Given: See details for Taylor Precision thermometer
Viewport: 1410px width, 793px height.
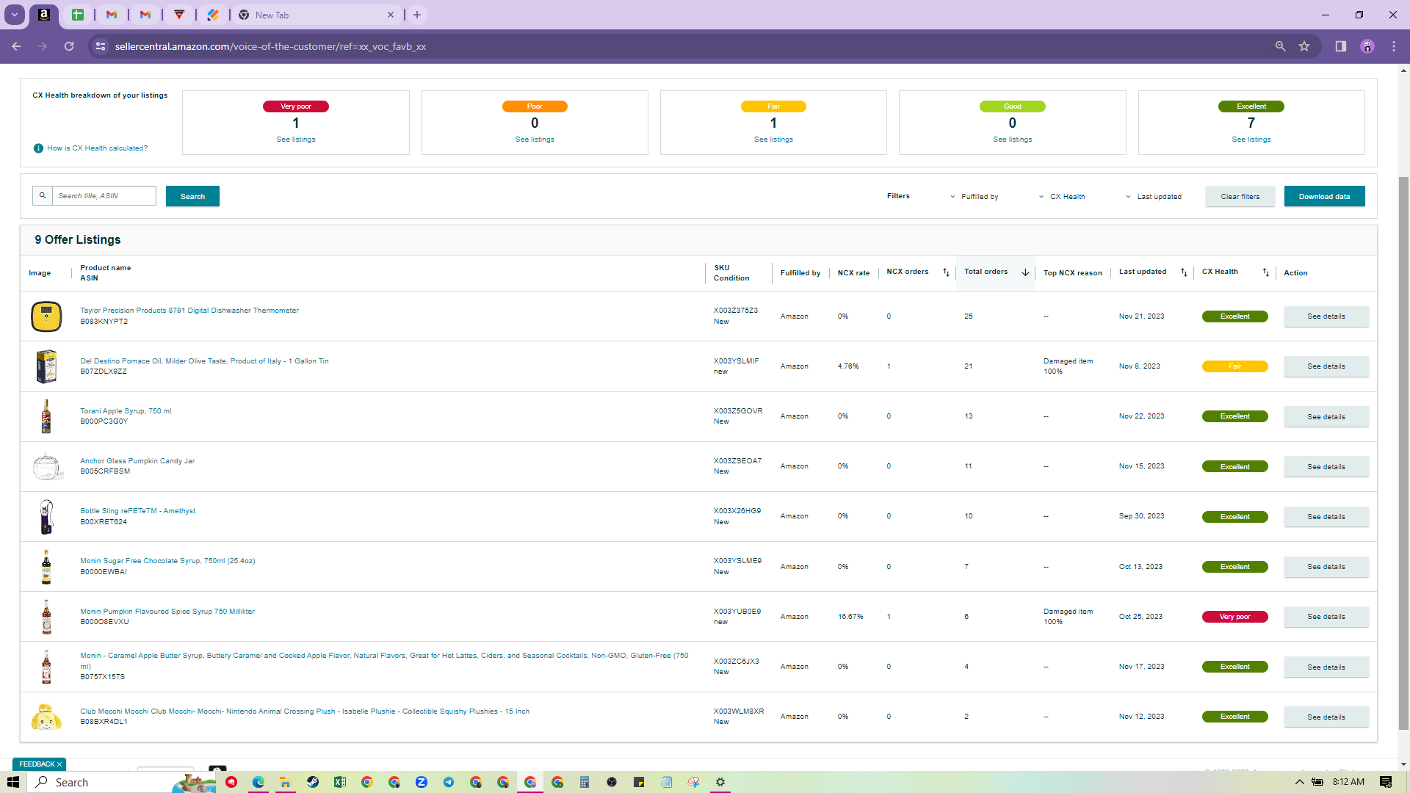Looking at the screenshot, I should tap(1326, 316).
